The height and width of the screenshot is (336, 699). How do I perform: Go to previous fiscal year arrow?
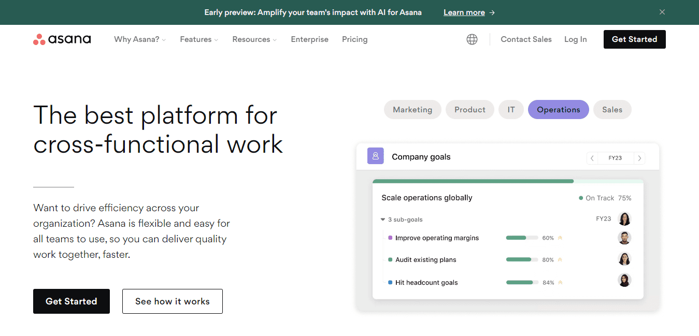point(592,158)
